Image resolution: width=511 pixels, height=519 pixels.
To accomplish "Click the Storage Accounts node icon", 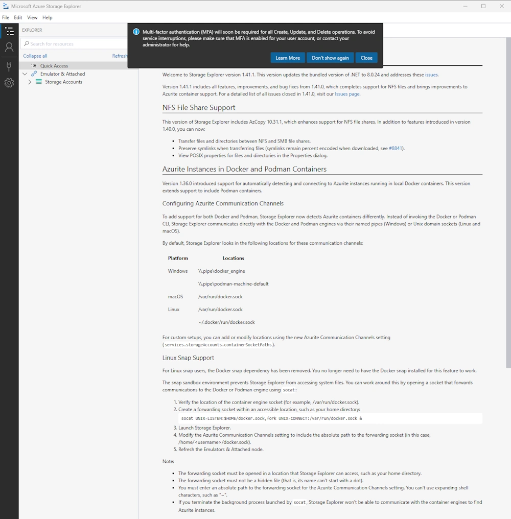I will click(x=39, y=82).
